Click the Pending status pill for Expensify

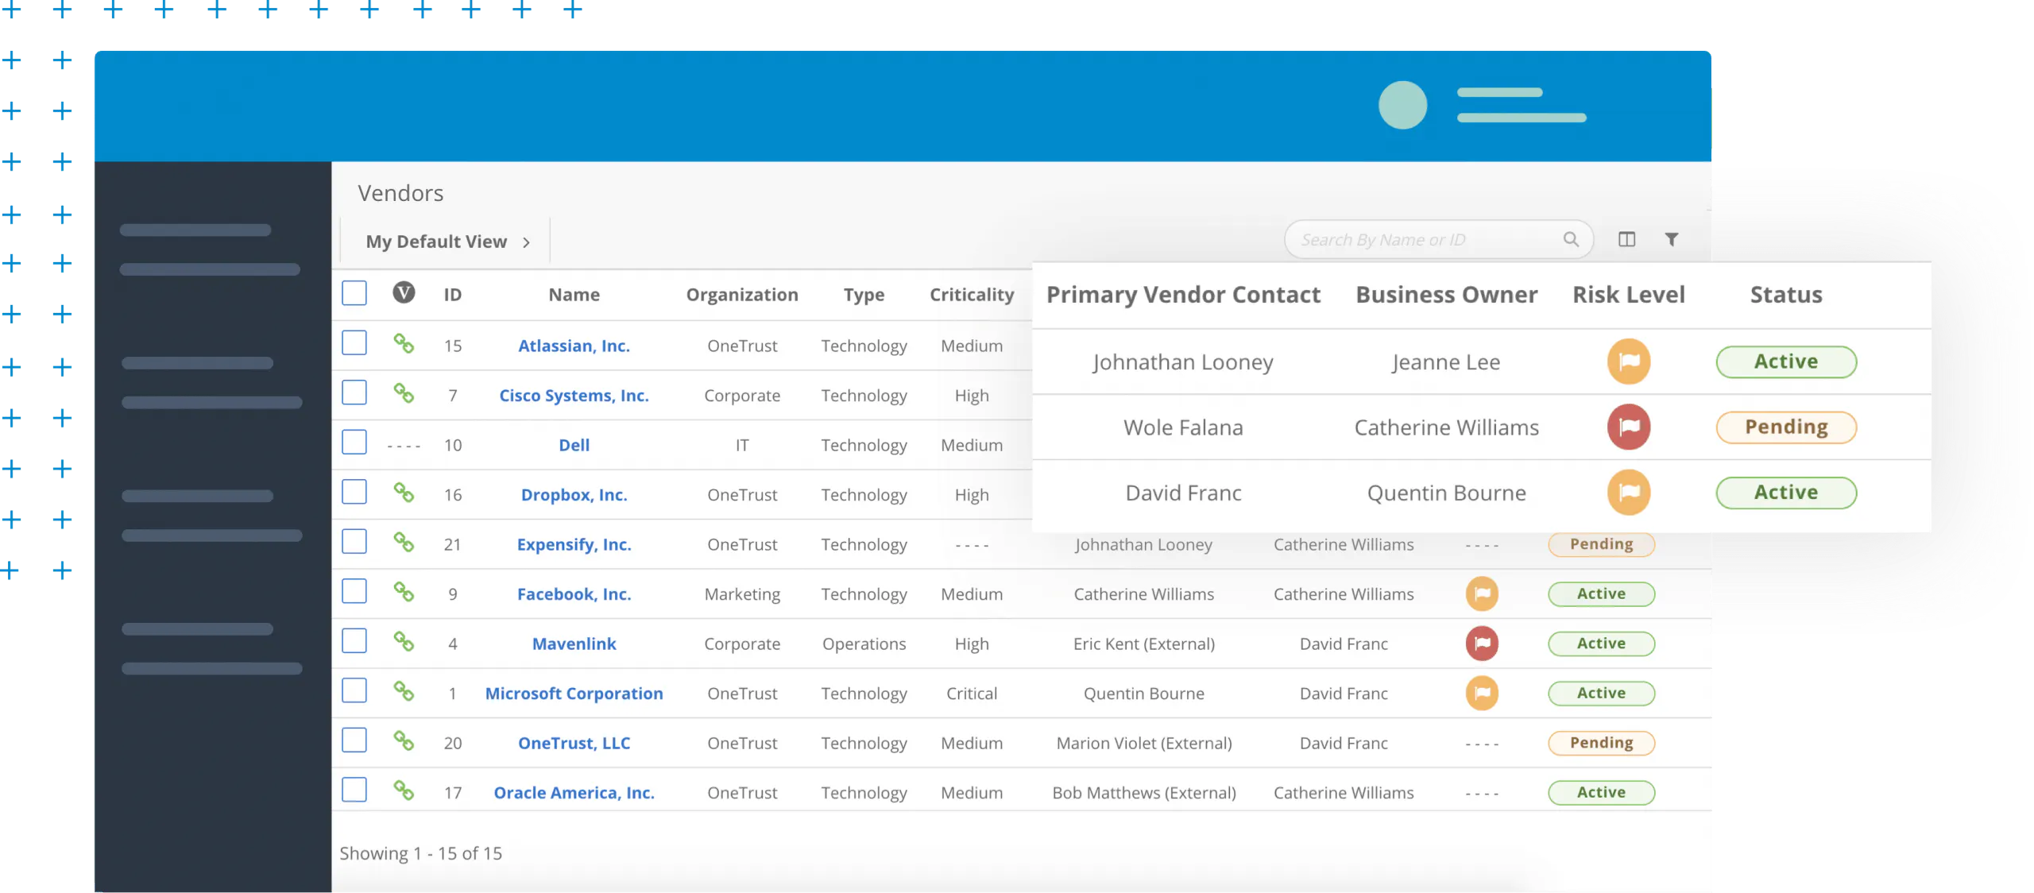tap(1601, 544)
